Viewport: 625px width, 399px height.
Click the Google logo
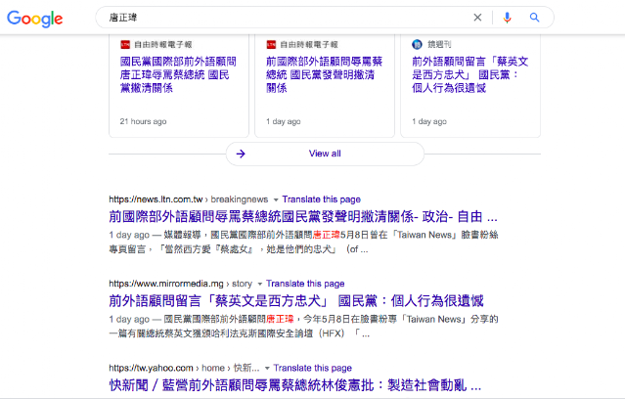pyautogui.click(x=34, y=19)
